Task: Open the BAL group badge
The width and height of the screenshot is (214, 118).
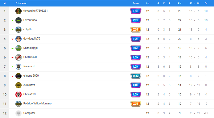Action: pos(136,48)
